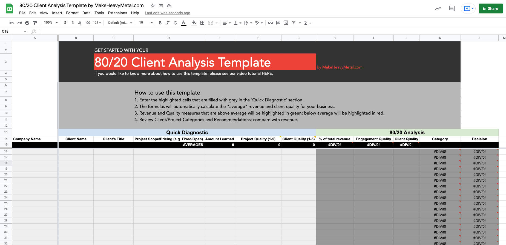506x245 pixels.
Task: Open the Extensions menu
Action: point(117,13)
